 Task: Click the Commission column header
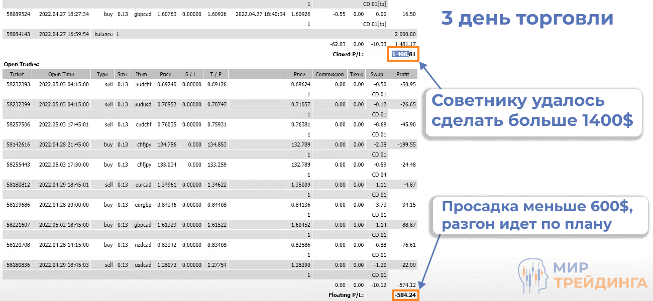[x=329, y=74]
